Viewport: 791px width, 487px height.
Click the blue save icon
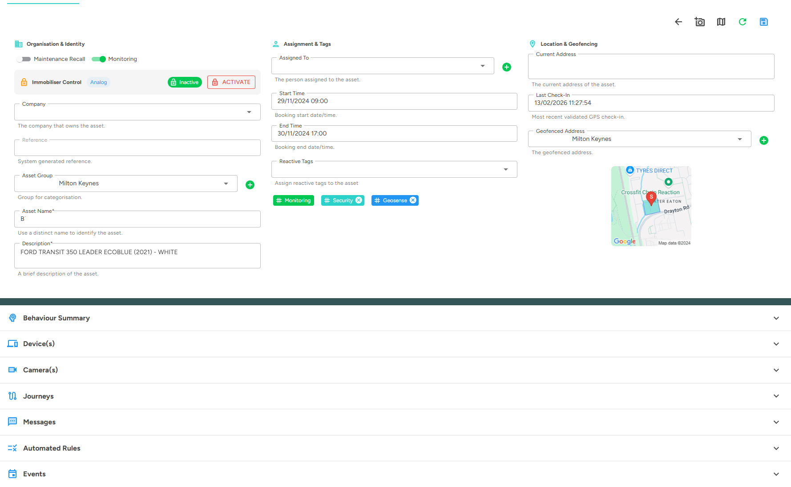pyautogui.click(x=764, y=22)
